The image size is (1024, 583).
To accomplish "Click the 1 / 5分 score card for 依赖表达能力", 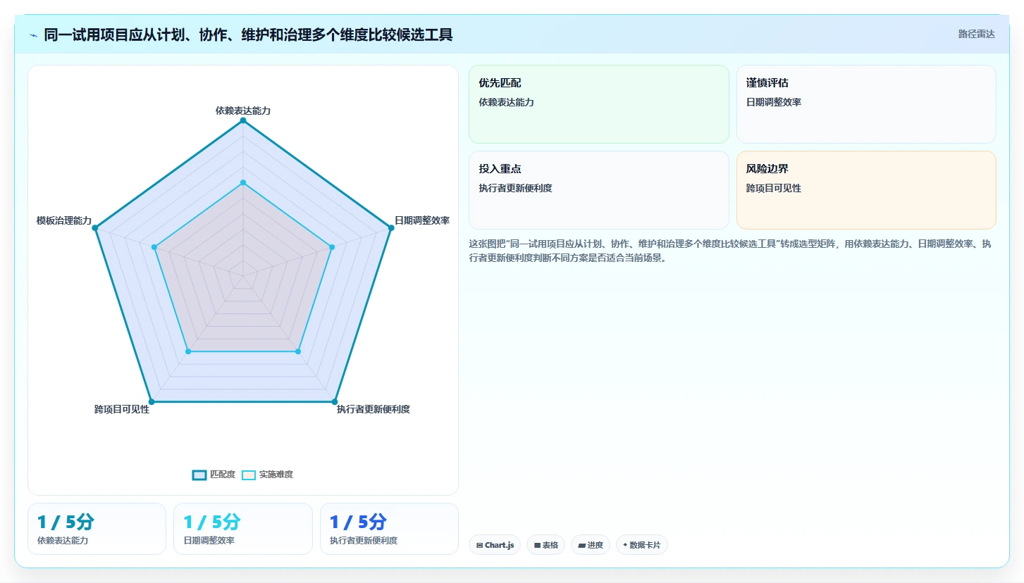I will [97, 529].
